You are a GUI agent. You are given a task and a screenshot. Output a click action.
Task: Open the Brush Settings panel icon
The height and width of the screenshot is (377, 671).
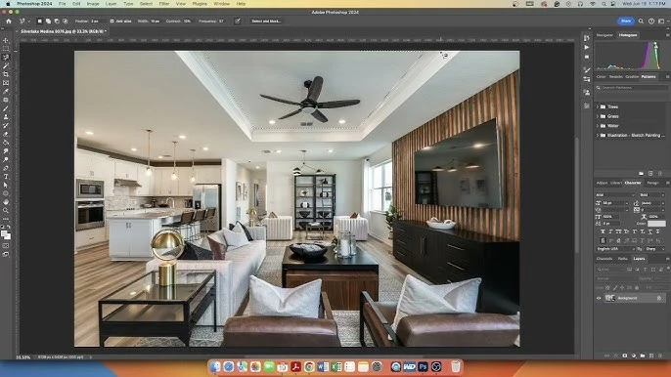[587, 69]
